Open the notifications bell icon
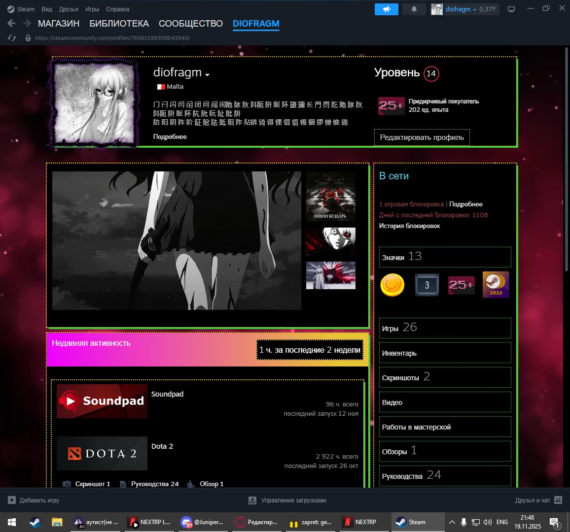This screenshot has width=570, height=532. [414, 9]
